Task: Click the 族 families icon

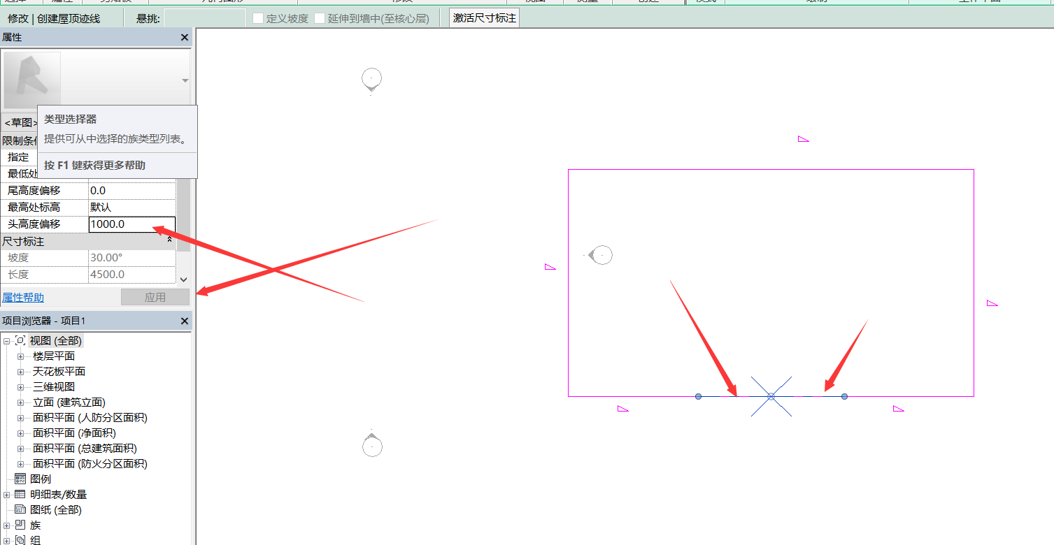Action: coord(20,525)
